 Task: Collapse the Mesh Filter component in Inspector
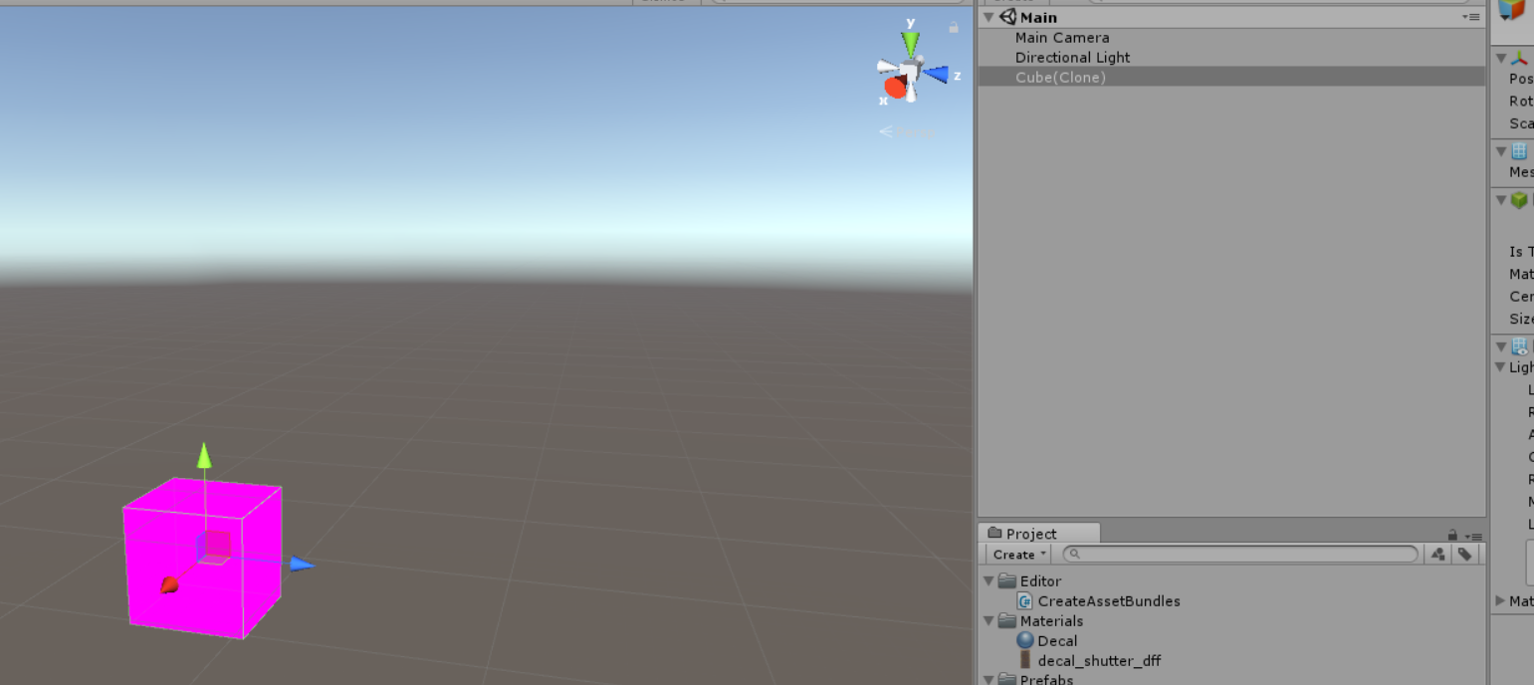tap(1500, 151)
